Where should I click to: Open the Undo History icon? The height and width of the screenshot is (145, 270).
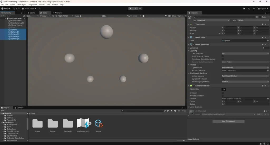[x=249, y=8]
